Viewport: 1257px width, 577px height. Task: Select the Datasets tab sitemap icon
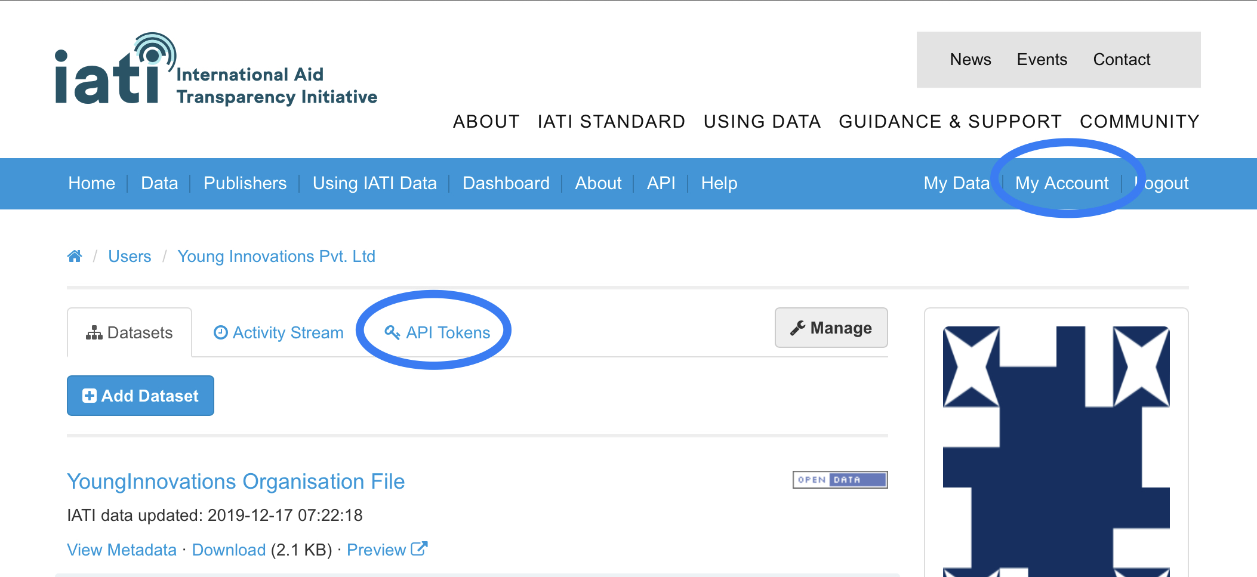[x=94, y=332]
